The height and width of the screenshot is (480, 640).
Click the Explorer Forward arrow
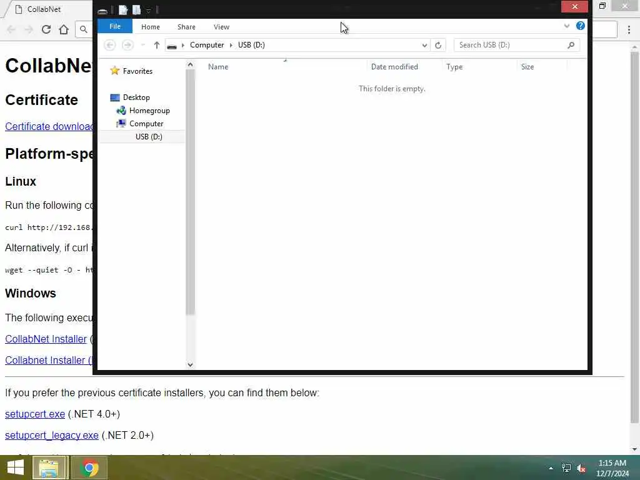pos(127,45)
